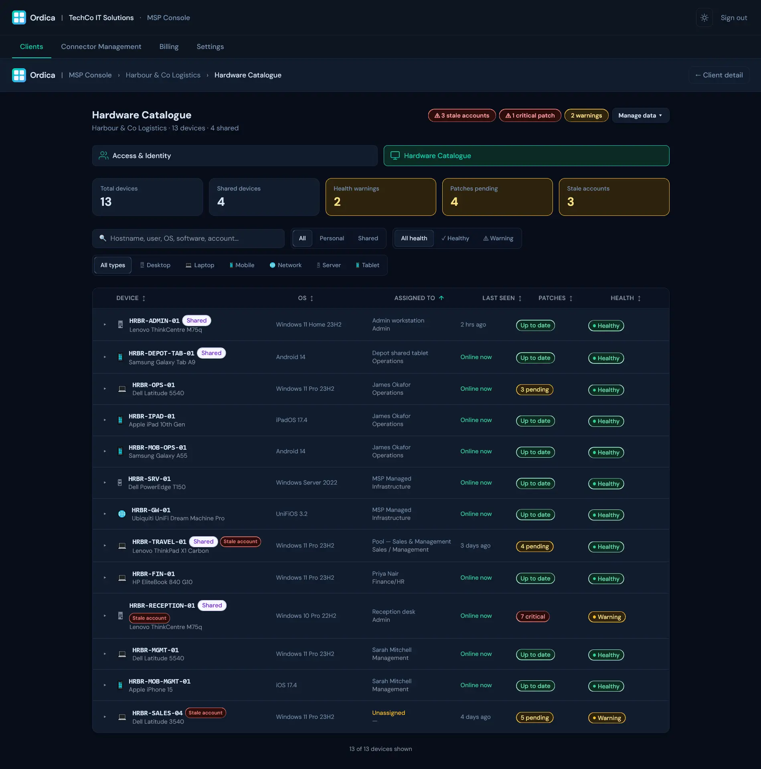Click the 1 critical patch alert
Image resolution: width=761 pixels, height=769 pixels.
pos(530,116)
